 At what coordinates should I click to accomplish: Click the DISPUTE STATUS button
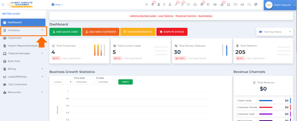[x=172, y=32]
